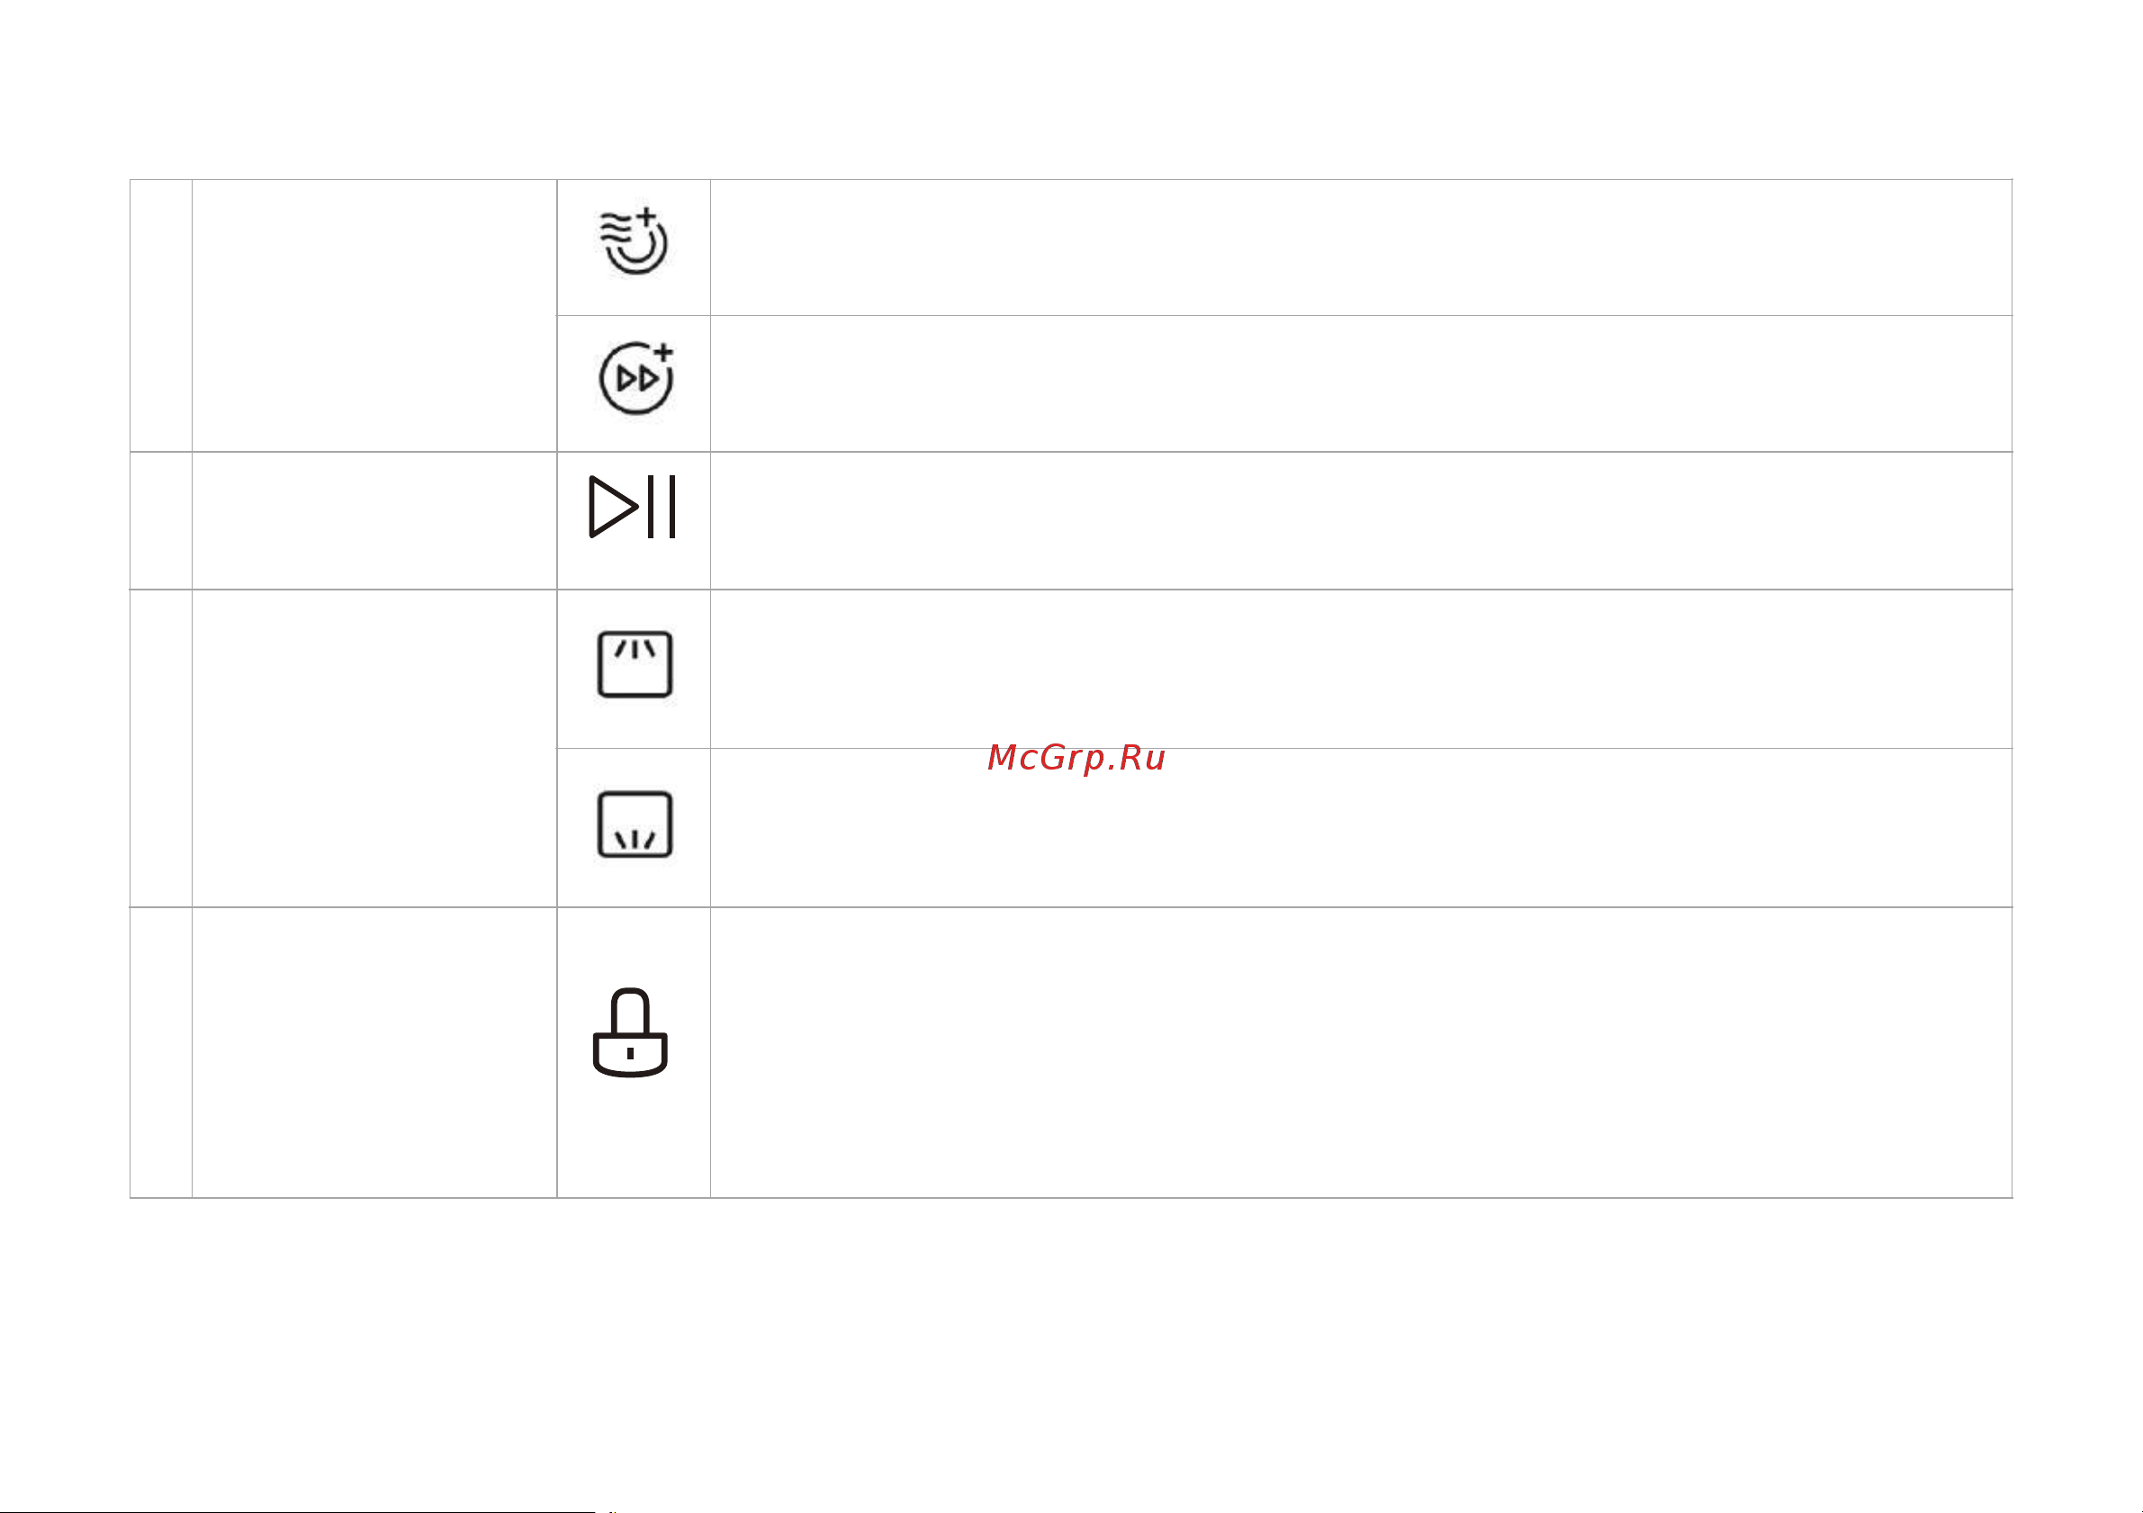
Task: Select the express fast-forward plus icon
Action: pyautogui.click(x=636, y=378)
